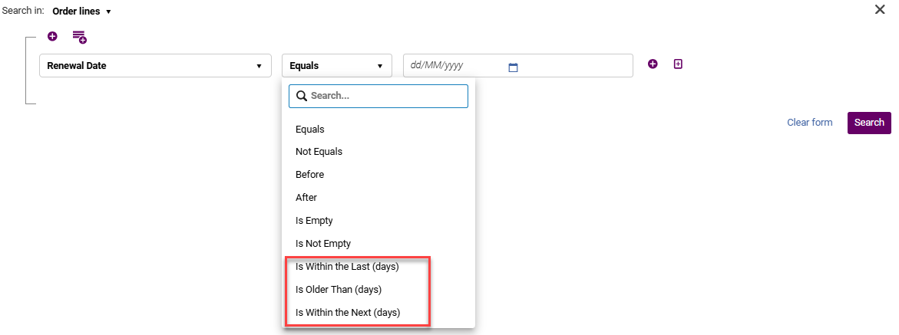Viewport: 899px width, 335px height.
Task: Click the 'Clear form' link
Action: pos(809,123)
